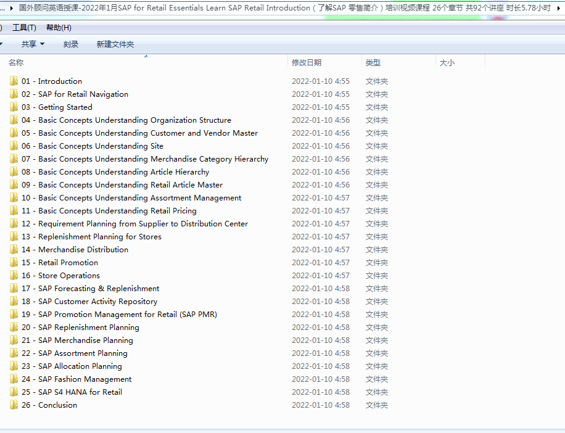The width and height of the screenshot is (565, 433).
Task: Select '24 - SAP Fashion Management' name
Action: 76,379
